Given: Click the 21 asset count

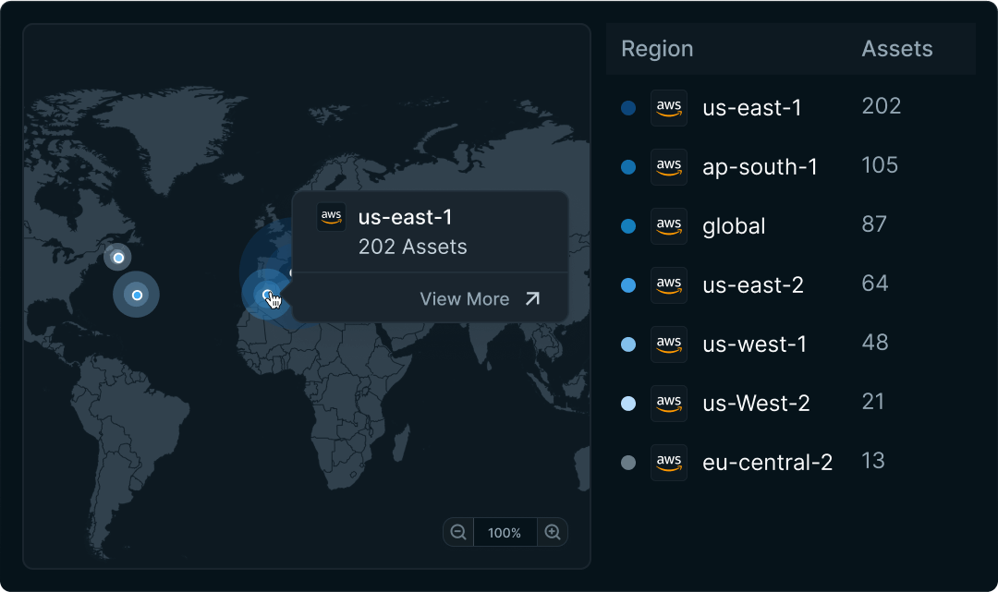Looking at the screenshot, I should (x=872, y=402).
